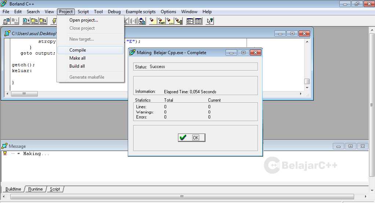This screenshot has width=375, height=203.
Task: Click the context help pointer icon
Action: point(210,21)
